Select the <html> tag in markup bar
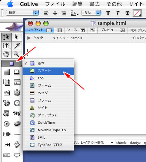The height and width of the screenshot is (162, 146). click(x=121, y=143)
